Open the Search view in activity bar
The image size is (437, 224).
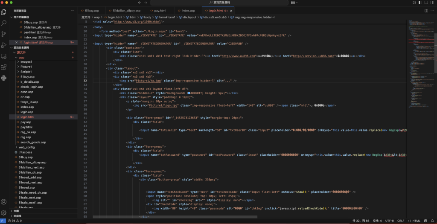3,23
